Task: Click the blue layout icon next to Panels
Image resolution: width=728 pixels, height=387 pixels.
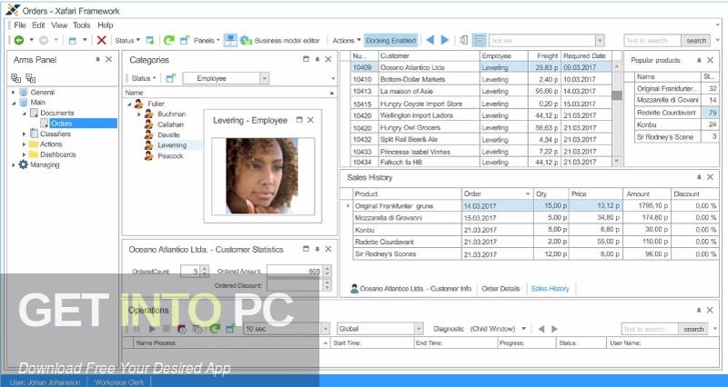Action: (x=230, y=40)
